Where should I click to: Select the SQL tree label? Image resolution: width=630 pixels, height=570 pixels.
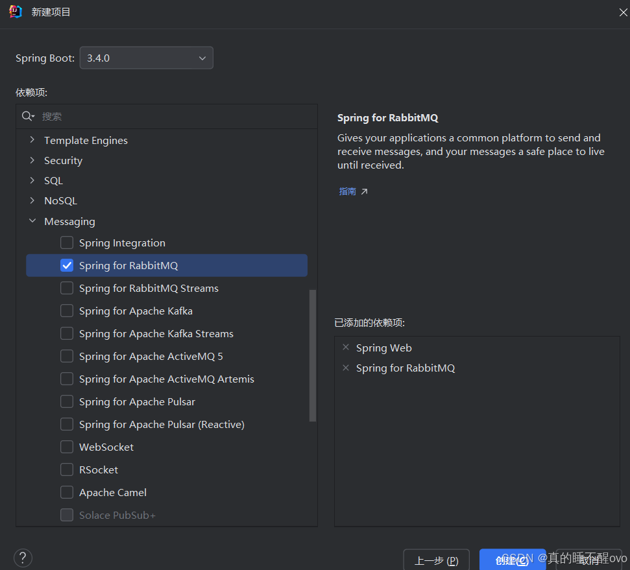53,181
